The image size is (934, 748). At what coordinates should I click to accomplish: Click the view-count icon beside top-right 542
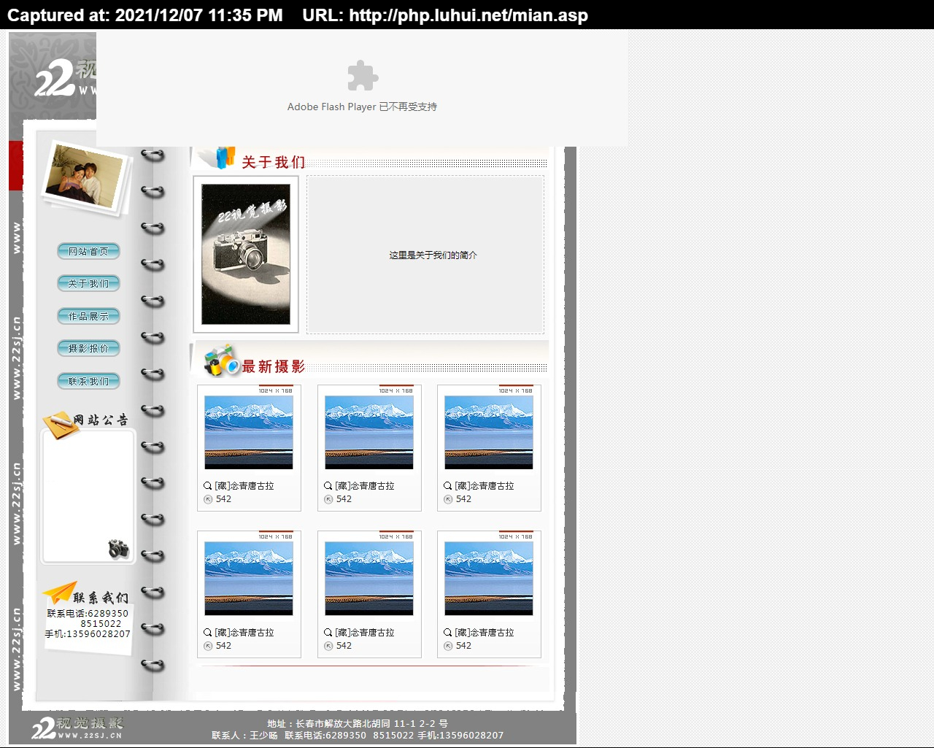[x=448, y=499]
